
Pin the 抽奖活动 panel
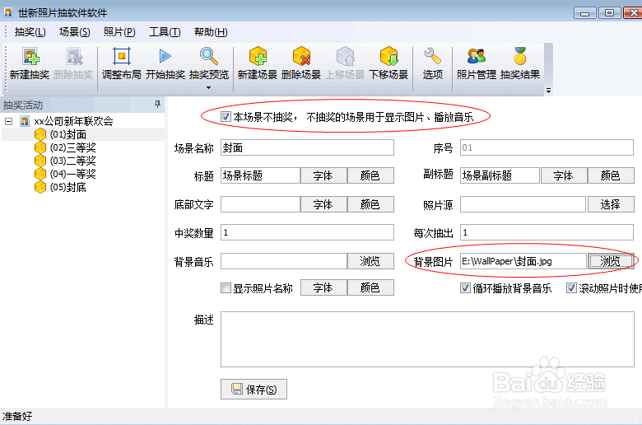click(158, 104)
